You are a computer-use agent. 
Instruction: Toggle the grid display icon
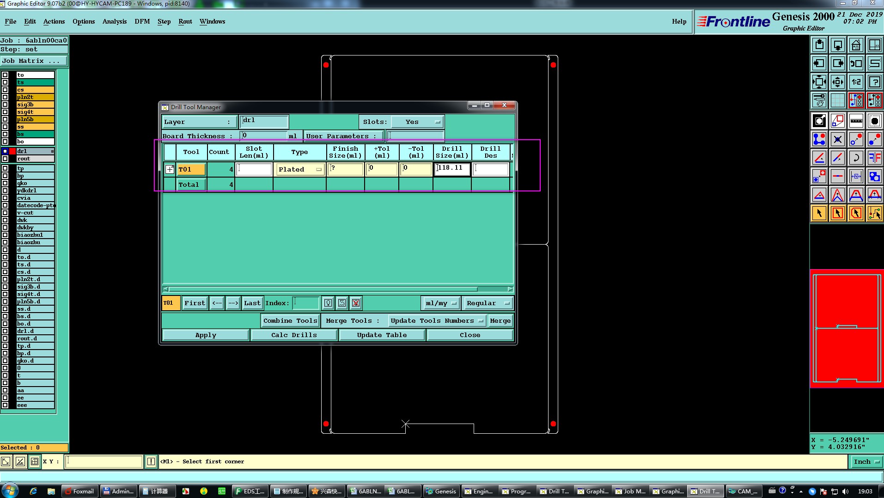(838, 100)
